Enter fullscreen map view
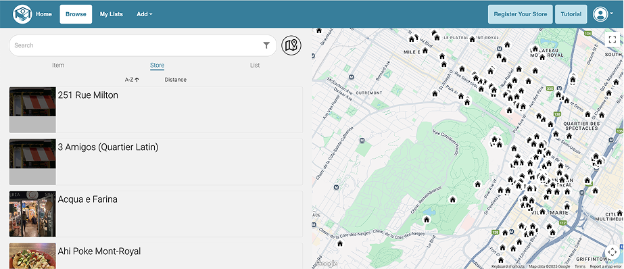Screen dimensions: 624x269 [x=613, y=39]
